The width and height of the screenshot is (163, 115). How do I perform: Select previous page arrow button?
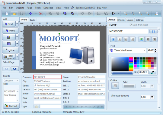[x=6, y=69]
